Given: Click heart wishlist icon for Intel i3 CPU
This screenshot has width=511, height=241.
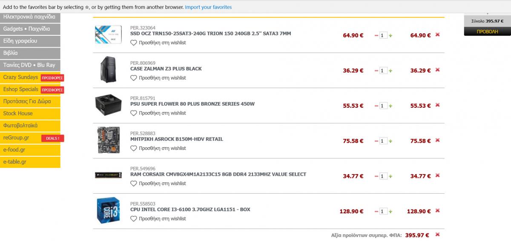Looking at the screenshot, I should [134, 218].
